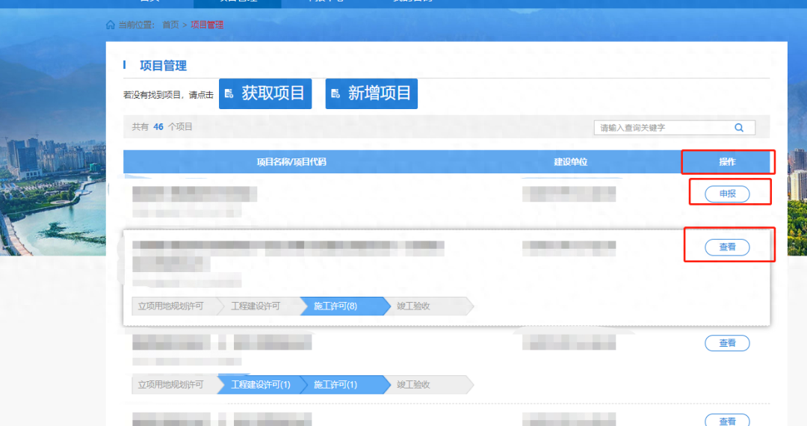This screenshot has width=807, height=426.
Task: Click the home icon in the breadcrumb
Action: pyautogui.click(x=111, y=25)
